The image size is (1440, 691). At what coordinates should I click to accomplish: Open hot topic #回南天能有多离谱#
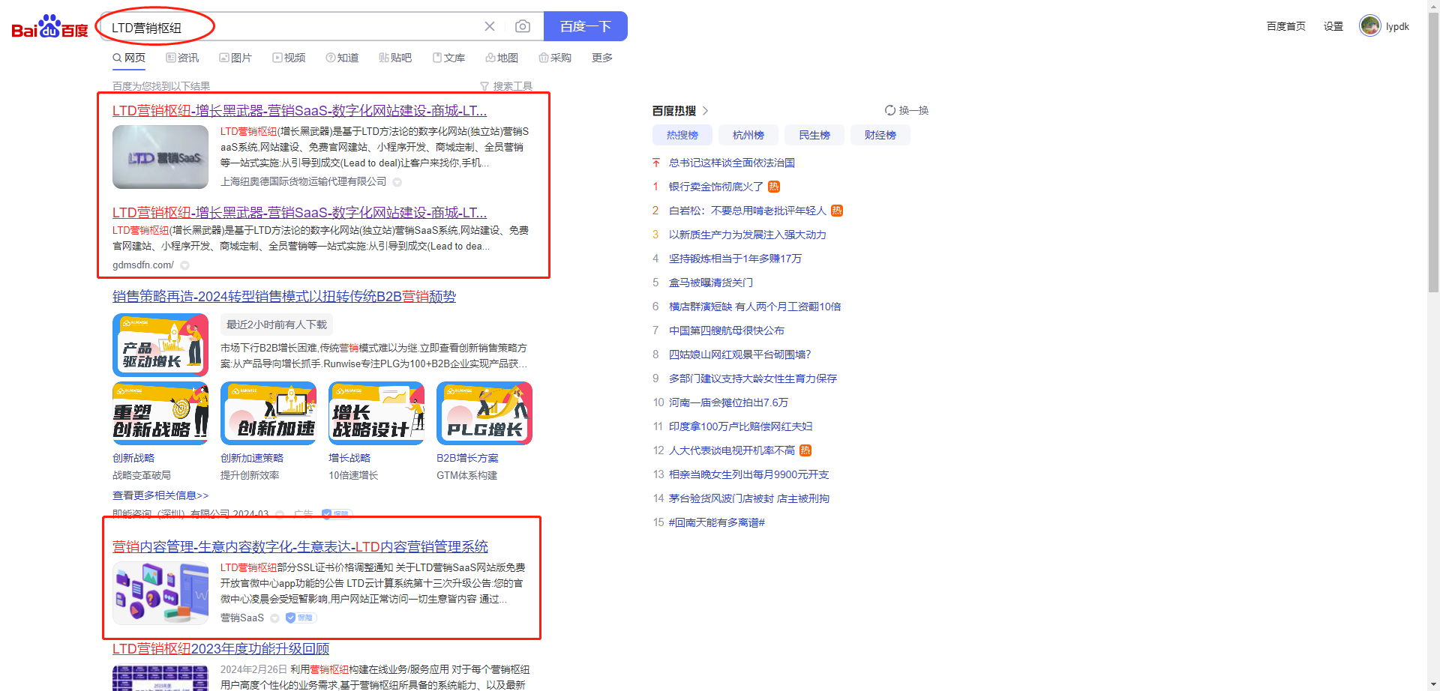[717, 522]
